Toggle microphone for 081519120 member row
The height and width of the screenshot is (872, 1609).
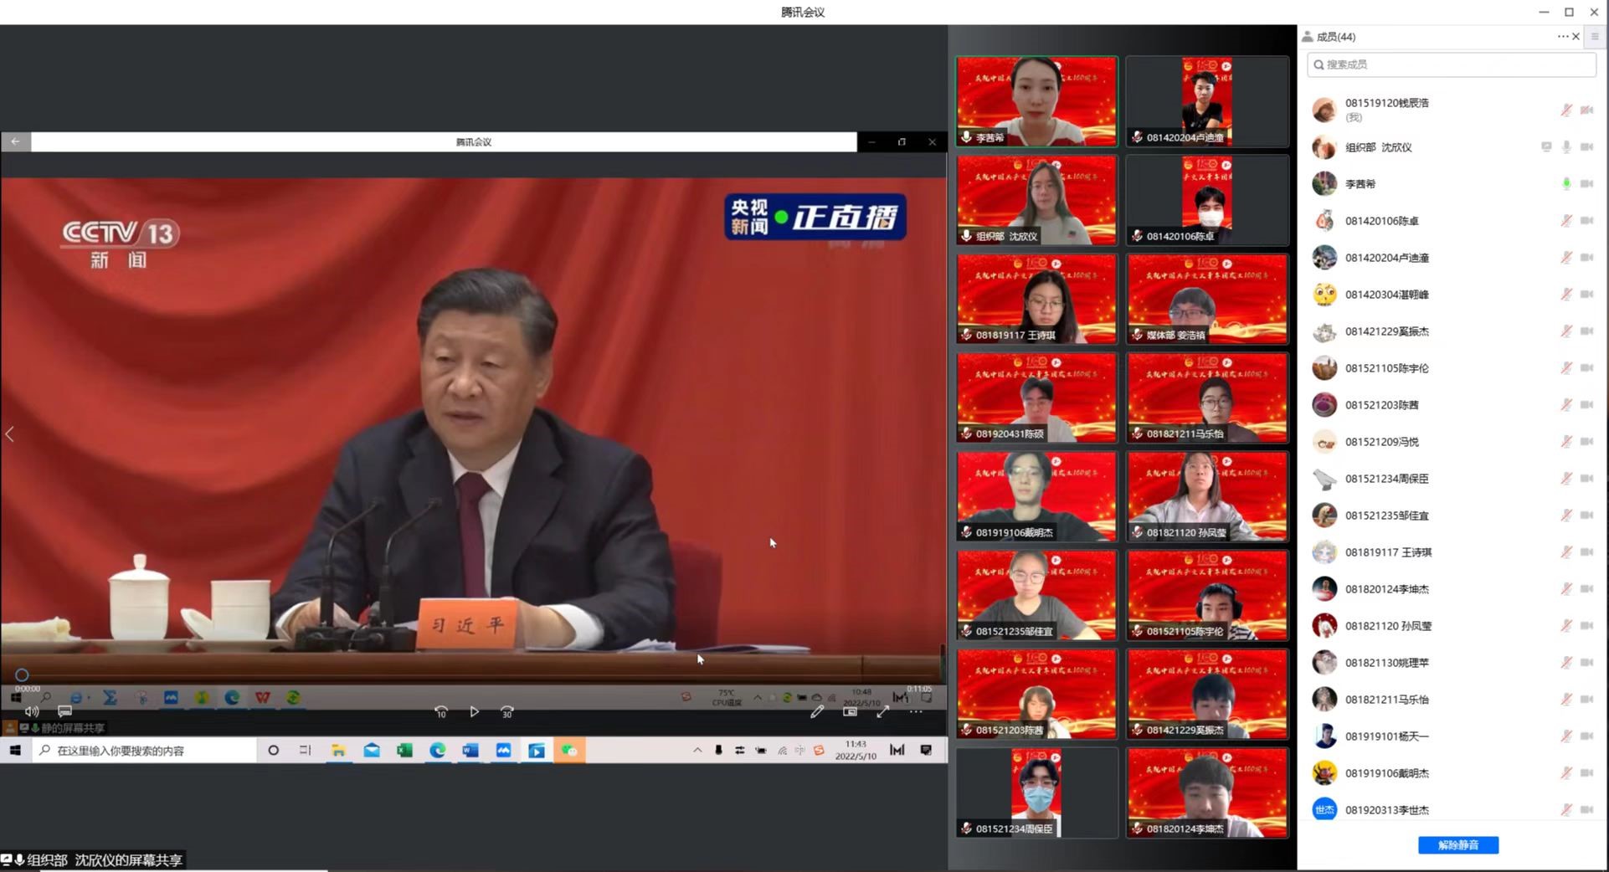(x=1565, y=110)
